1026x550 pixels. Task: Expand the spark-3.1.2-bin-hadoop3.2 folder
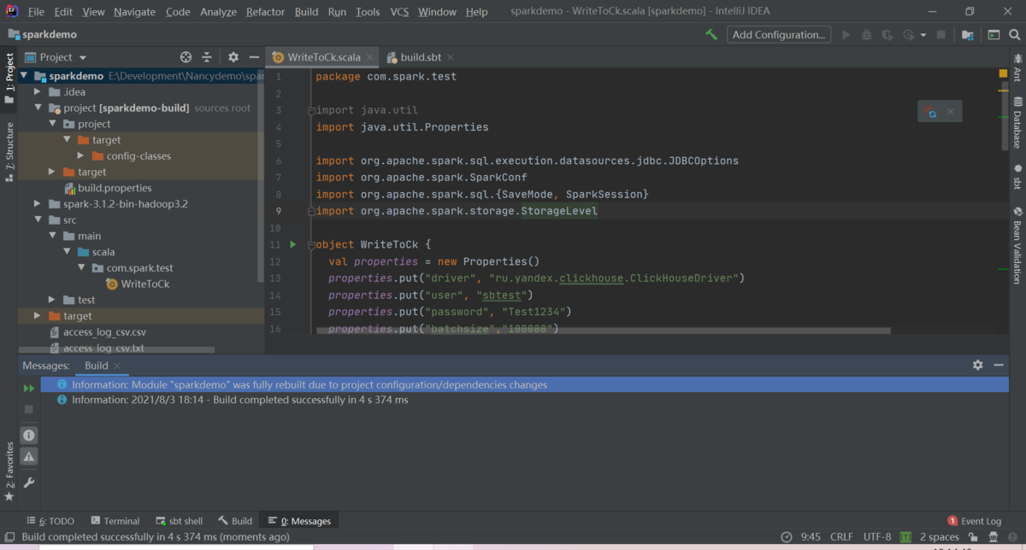click(38, 204)
